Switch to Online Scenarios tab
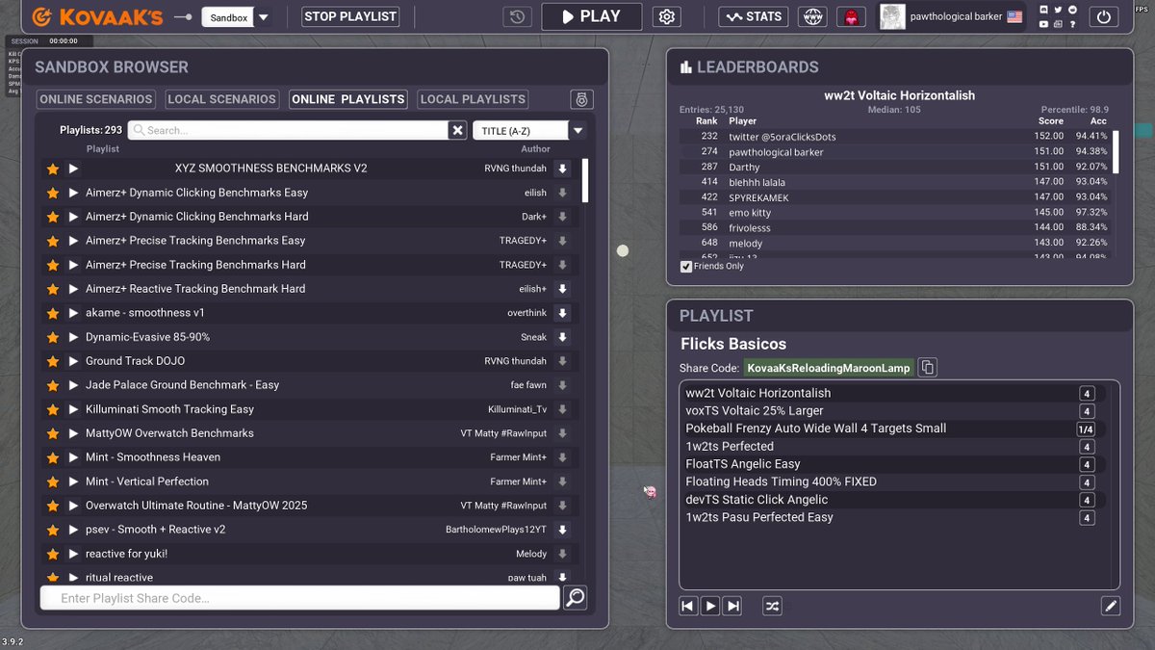The width and height of the screenshot is (1155, 650). pos(95,99)
